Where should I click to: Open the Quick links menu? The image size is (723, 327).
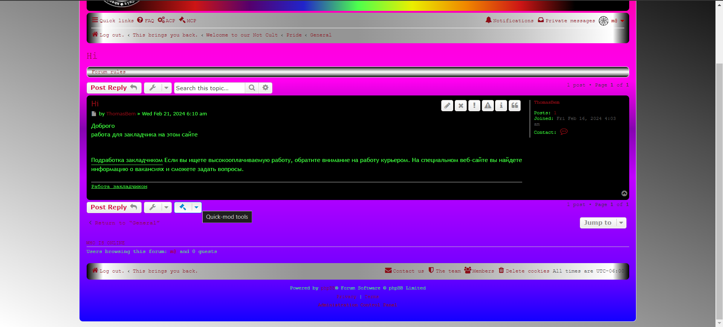[x=113, y=21]
